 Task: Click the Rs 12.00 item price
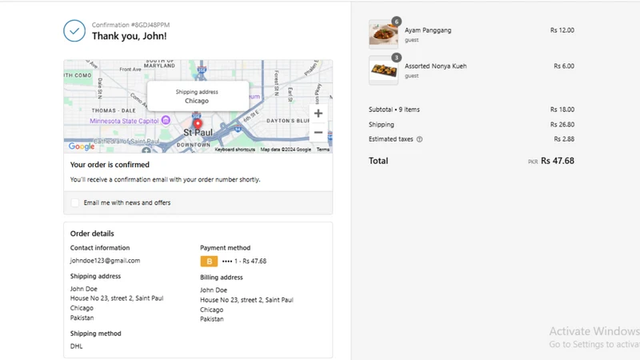coord(562,30)
